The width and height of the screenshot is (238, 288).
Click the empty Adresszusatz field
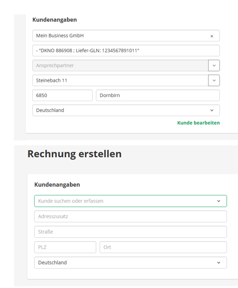[130, 216]
